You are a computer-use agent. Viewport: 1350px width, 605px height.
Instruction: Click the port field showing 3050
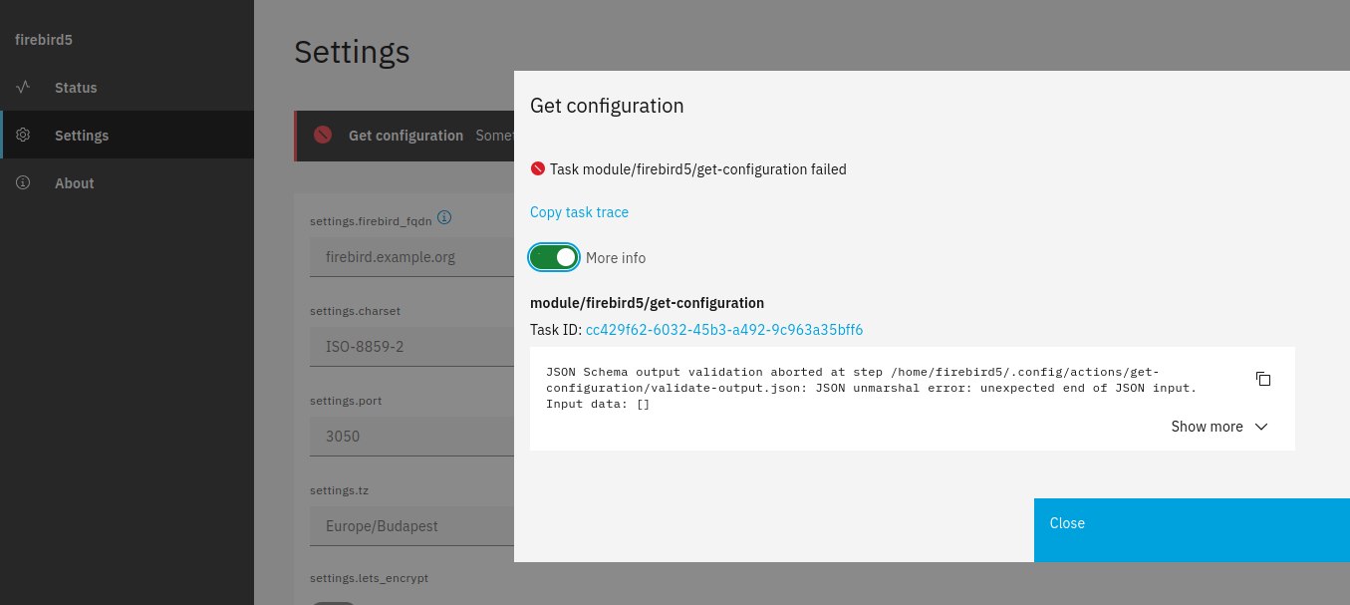coord(408,437)
